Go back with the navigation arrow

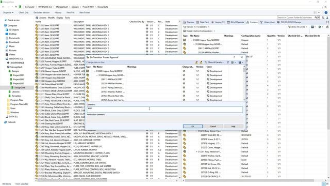click(3, 7)
